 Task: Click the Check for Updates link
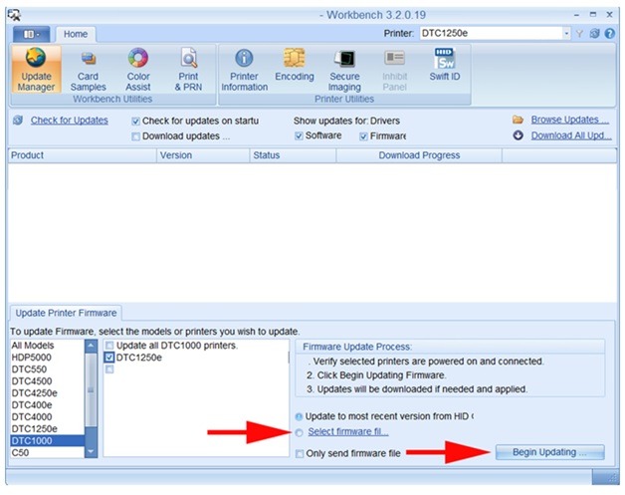pos(69,121)
